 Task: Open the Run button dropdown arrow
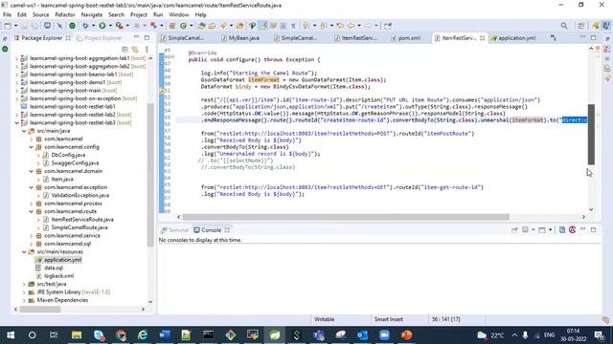click(x=110, y=26)
